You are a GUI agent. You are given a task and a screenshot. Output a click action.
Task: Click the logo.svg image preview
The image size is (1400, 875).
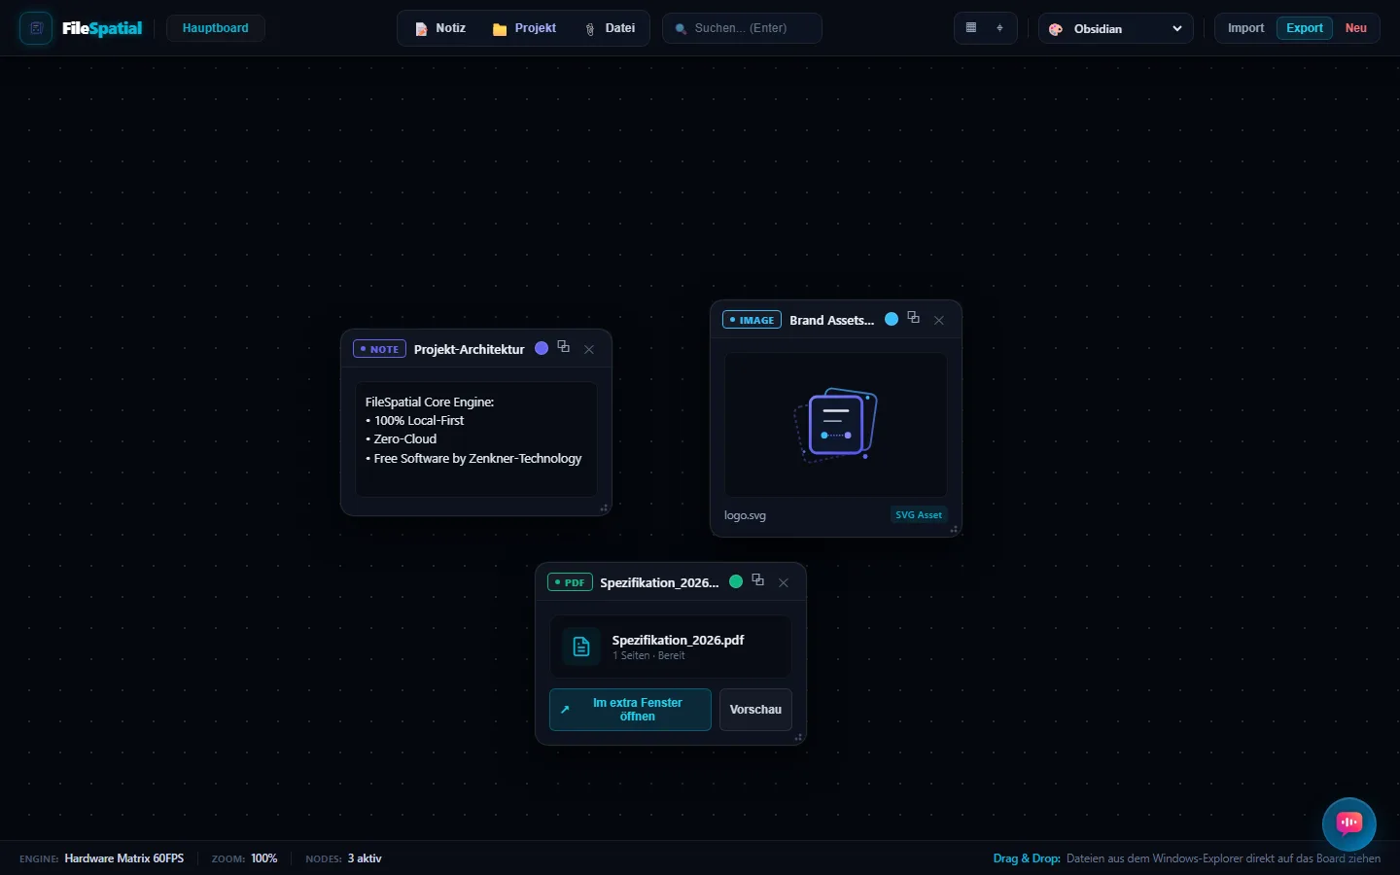[x=836, y=425]
